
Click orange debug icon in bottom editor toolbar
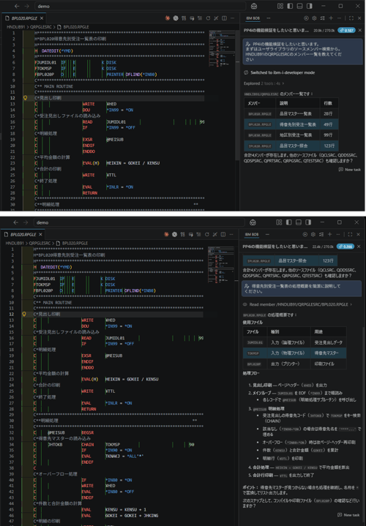pos(166,235)
